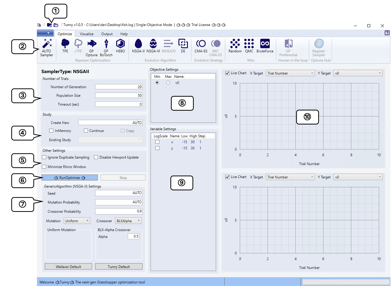Open top chart X Target dropdown
Screen dimensions: 392x289
click(x=290, y=73)
